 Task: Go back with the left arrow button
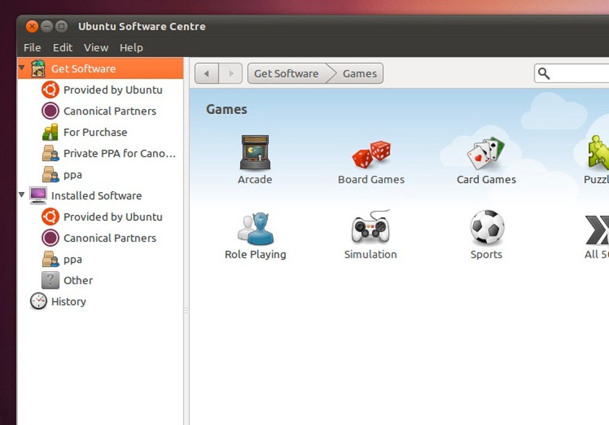pyautogui.click(x=207, y=73)
